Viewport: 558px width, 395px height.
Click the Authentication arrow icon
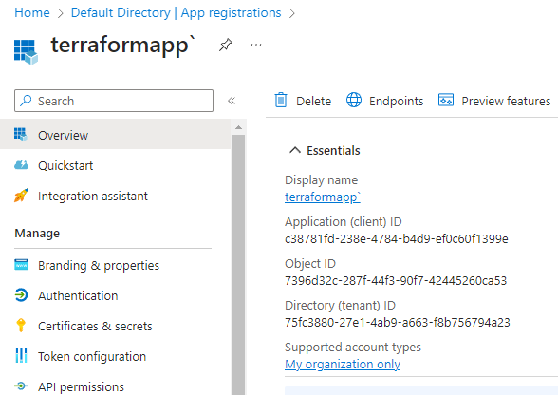point(21,295)
